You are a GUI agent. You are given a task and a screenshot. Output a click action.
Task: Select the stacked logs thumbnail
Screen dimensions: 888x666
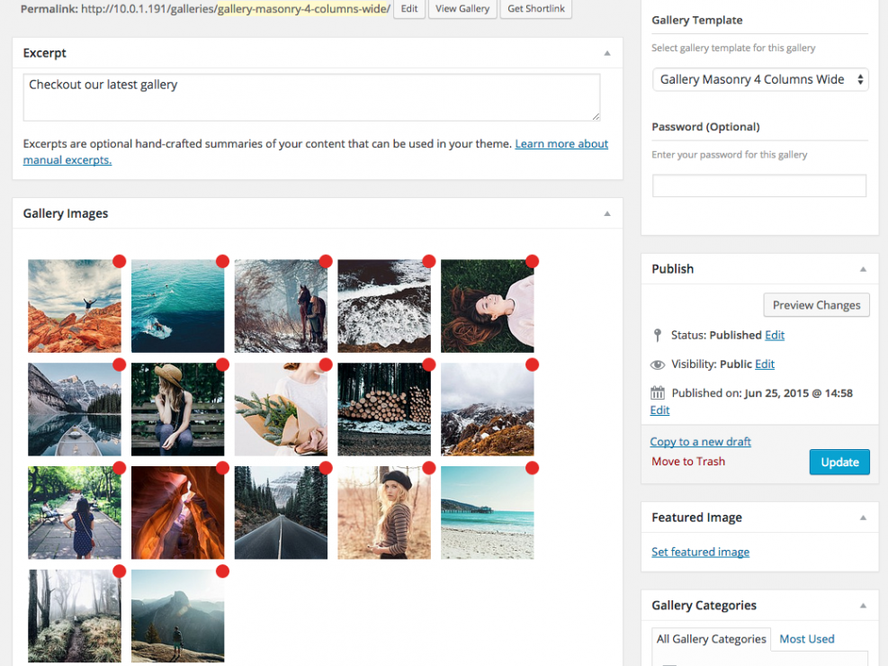coord(384,409)
